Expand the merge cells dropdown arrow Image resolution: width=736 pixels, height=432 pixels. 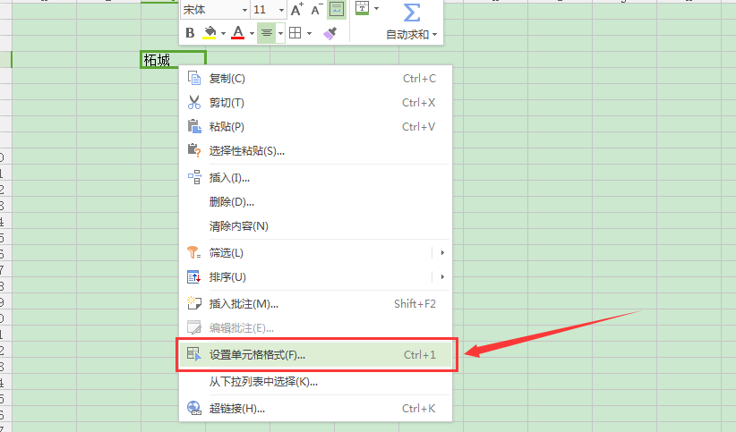click(x=376, y=8)
